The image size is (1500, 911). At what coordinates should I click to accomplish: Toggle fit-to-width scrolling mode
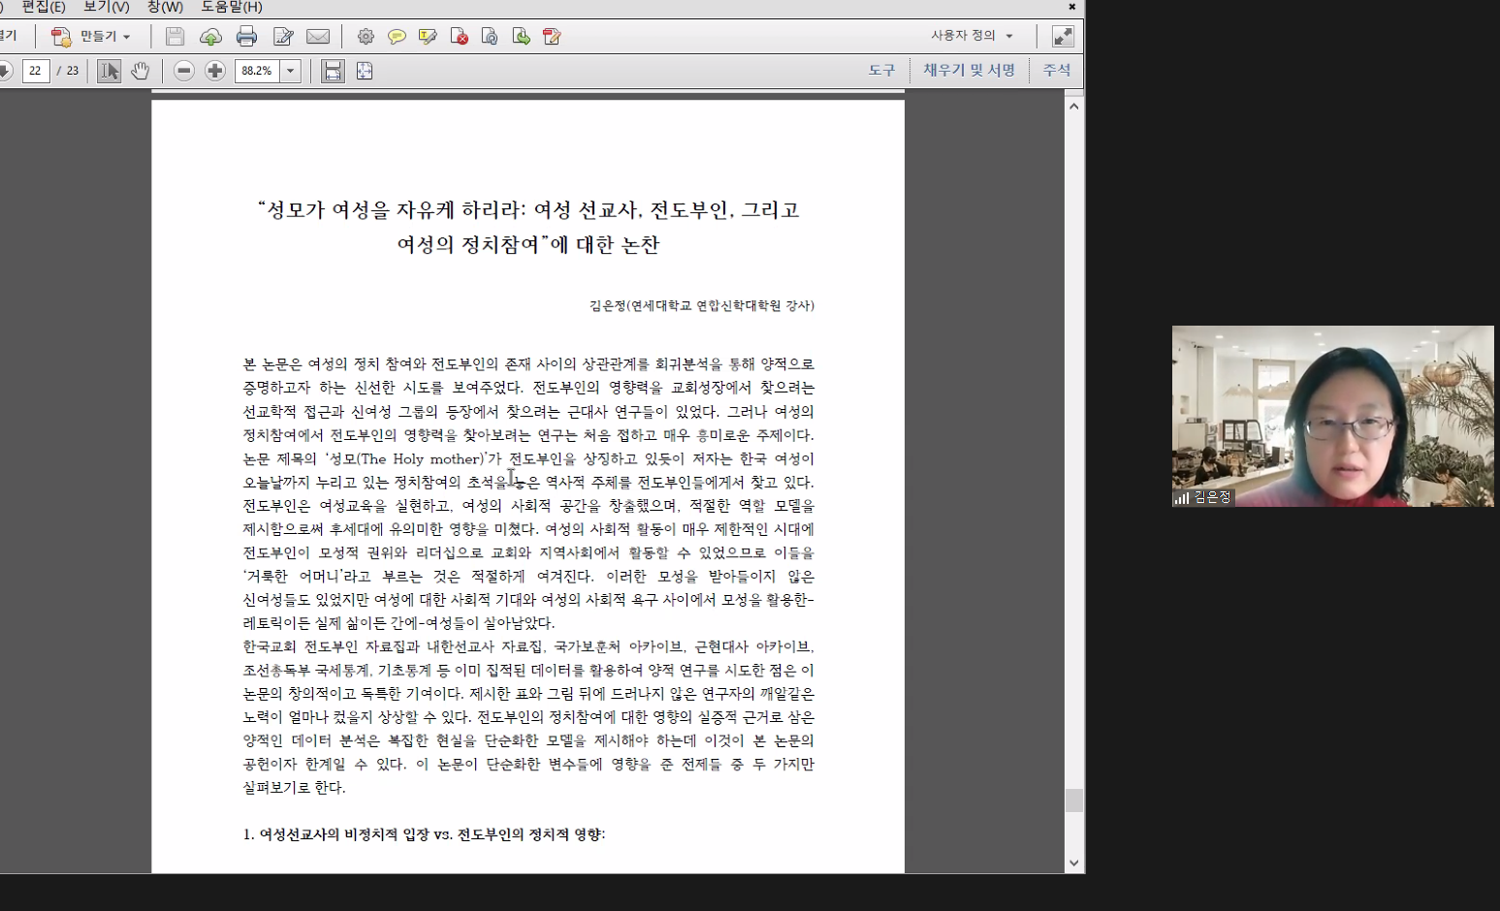point(333,71)
